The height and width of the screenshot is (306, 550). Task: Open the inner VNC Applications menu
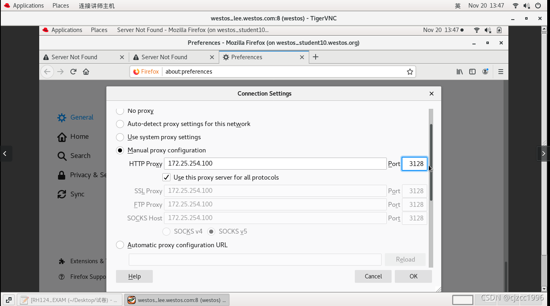[62, 30]
